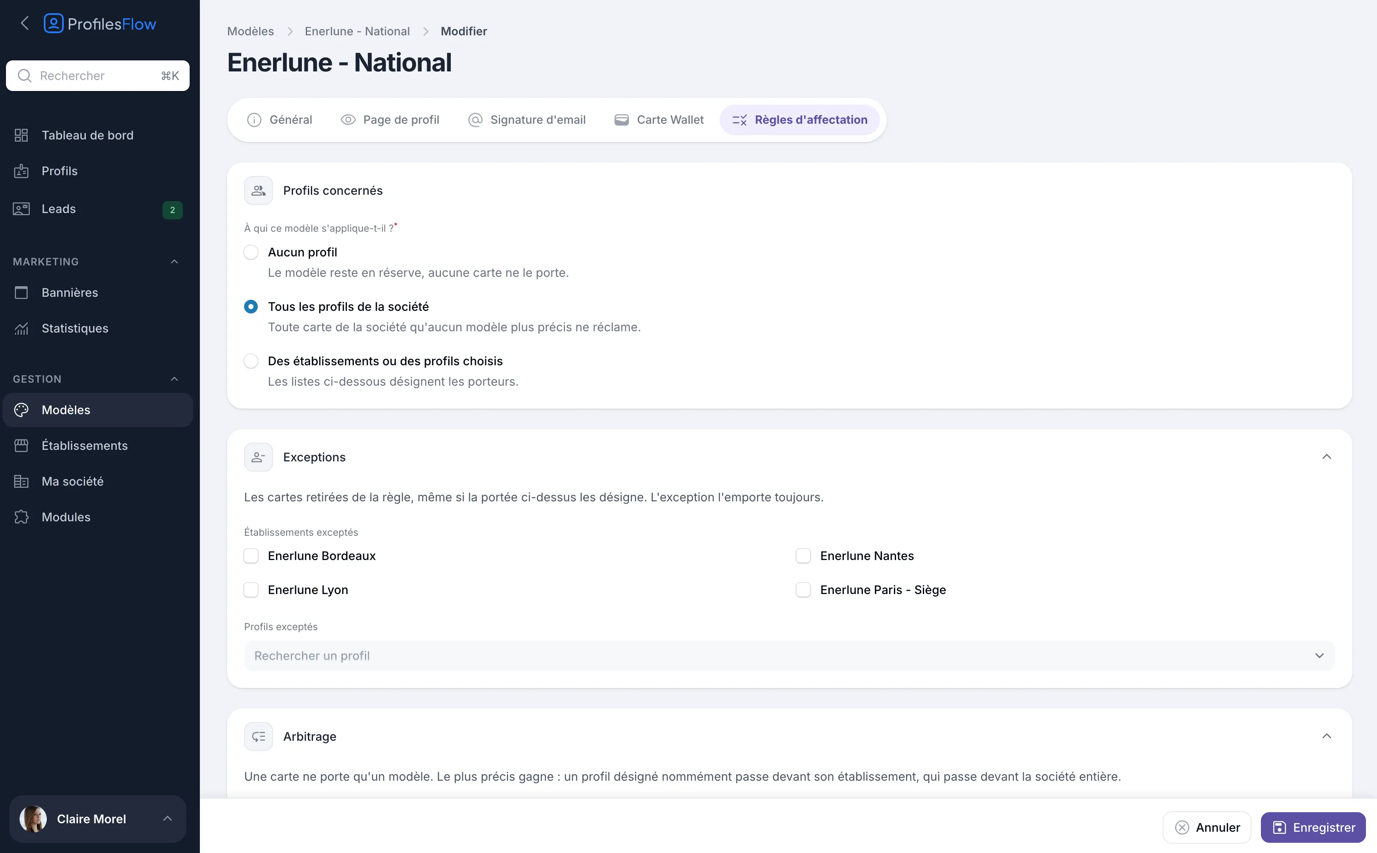Focus the Rechercher search field
Screen dimensions: 1377x853
pyautogui.click(x=97, y=76)
